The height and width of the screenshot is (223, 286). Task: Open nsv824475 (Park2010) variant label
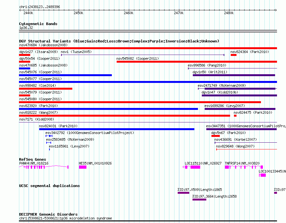(x=253, y=112)
